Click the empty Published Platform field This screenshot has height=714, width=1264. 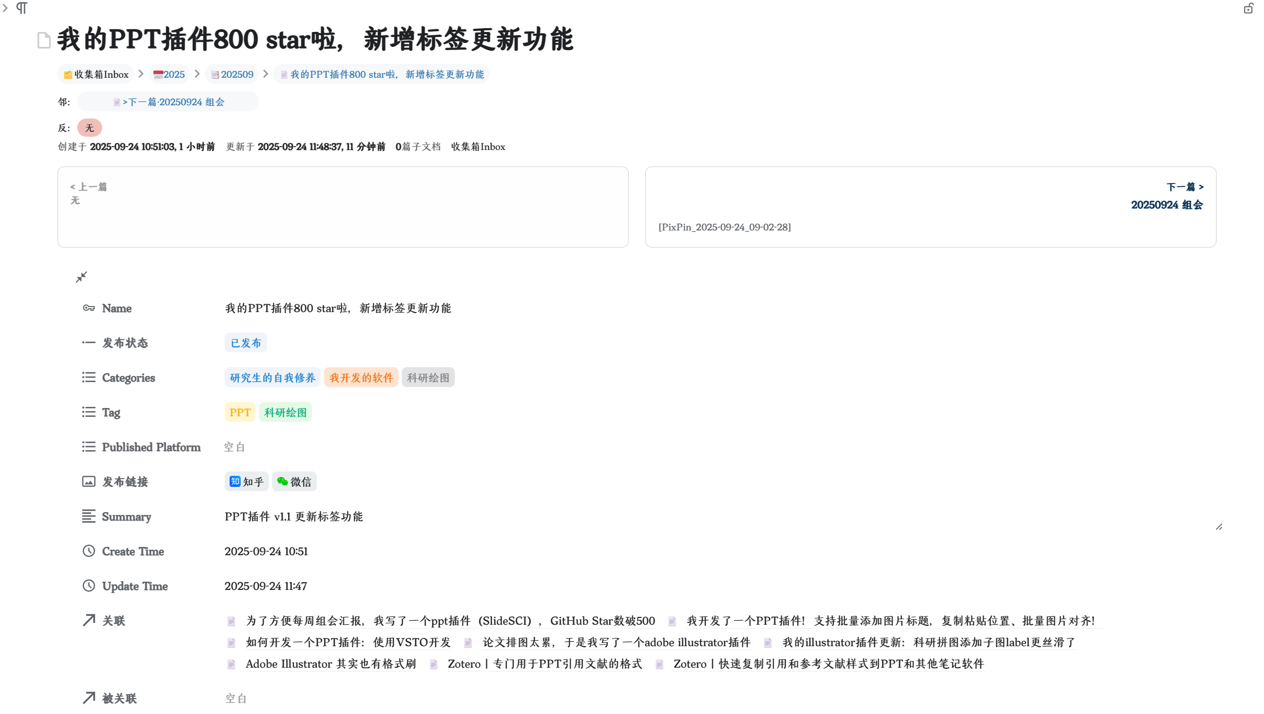click(x=235, y=447)
